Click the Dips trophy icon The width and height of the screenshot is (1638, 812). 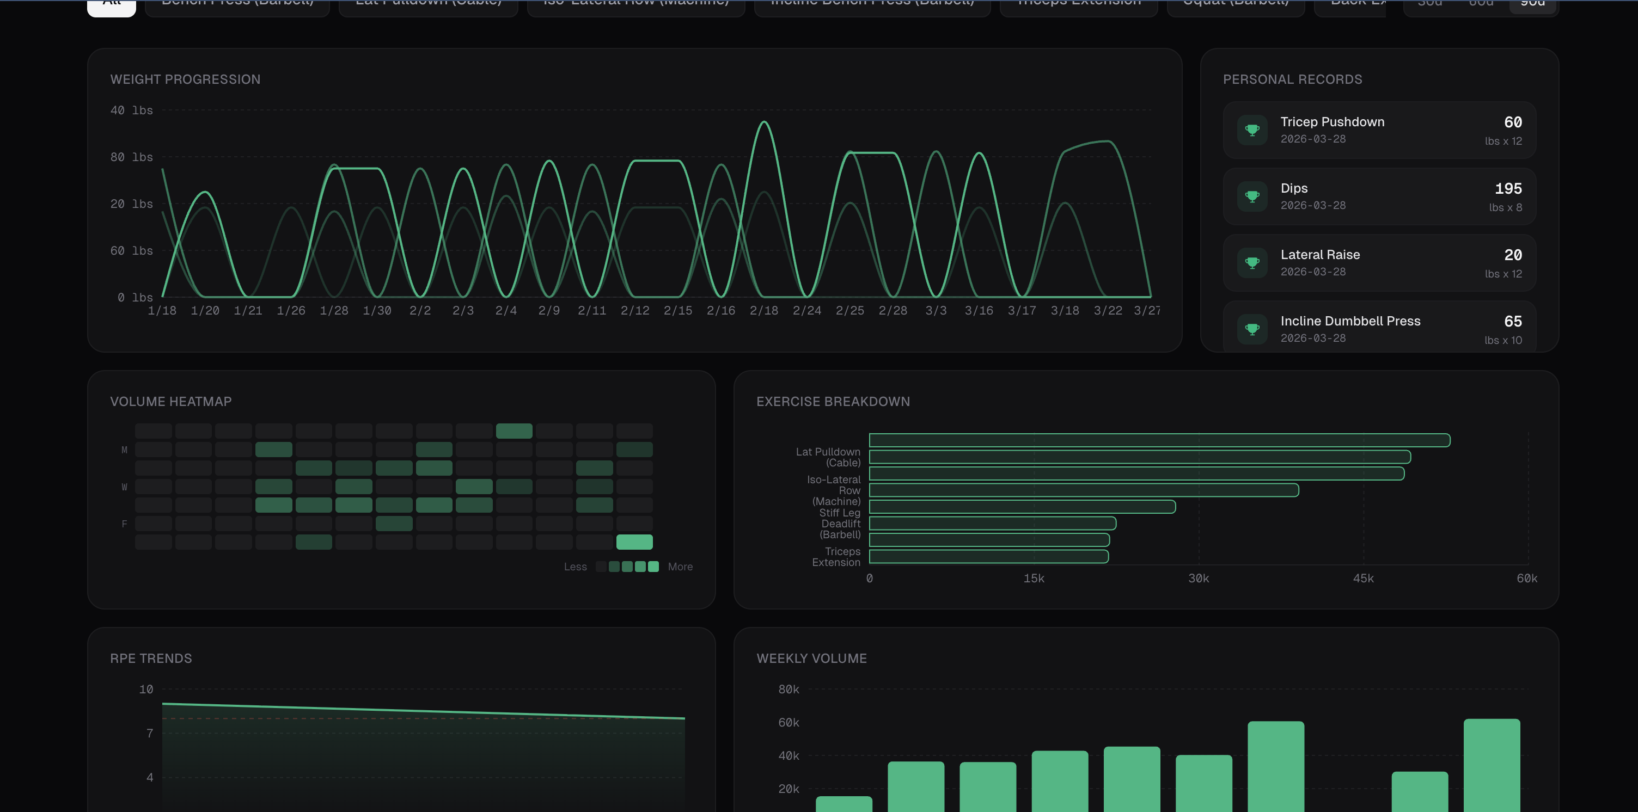pos(1252,196)
